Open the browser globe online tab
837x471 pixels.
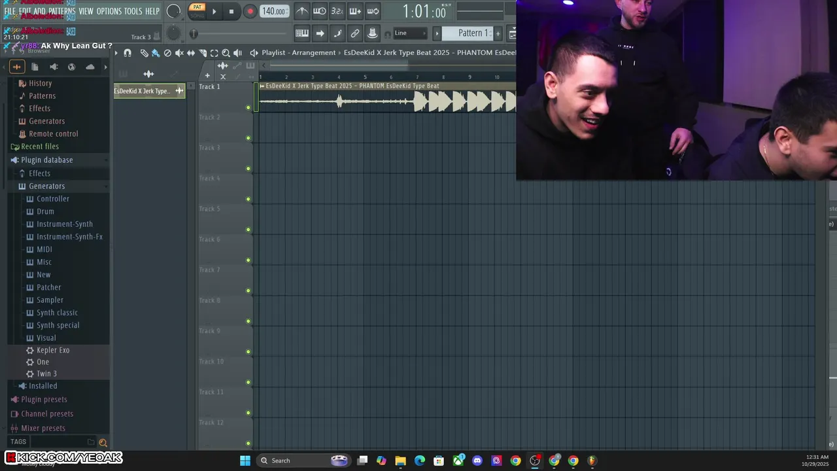[71, 67]
